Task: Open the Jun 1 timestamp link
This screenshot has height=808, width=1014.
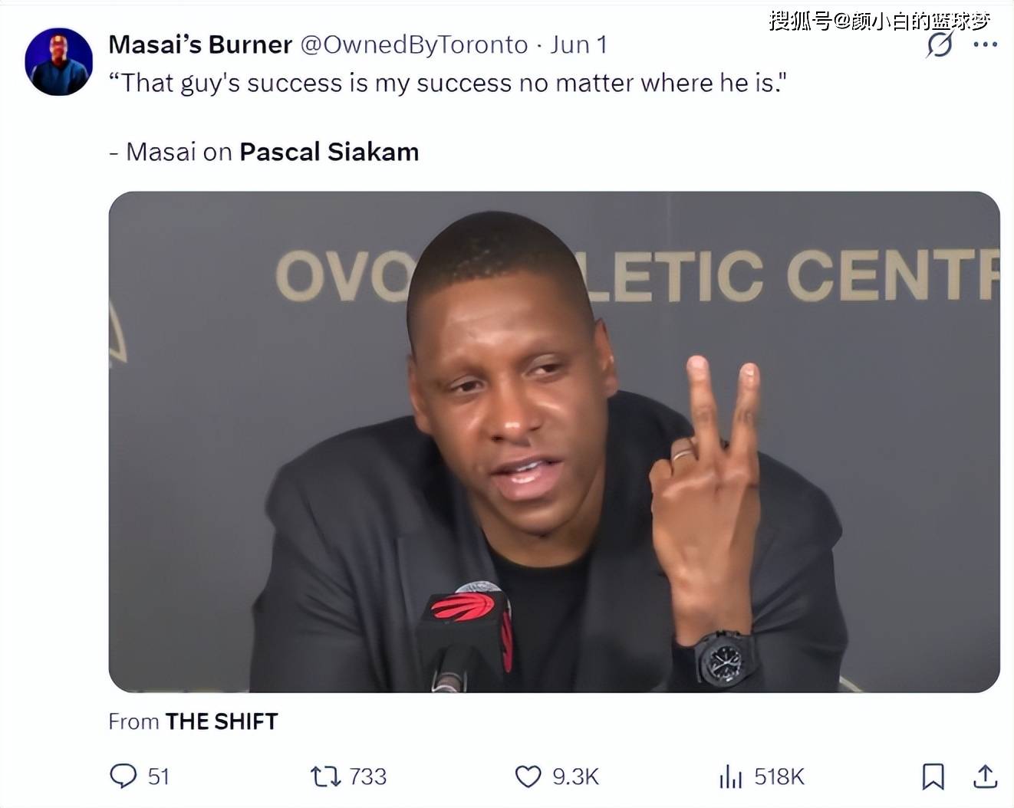Action: (578, 44)
